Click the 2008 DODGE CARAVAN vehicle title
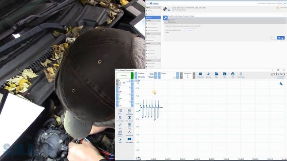 tap(189, 8)
